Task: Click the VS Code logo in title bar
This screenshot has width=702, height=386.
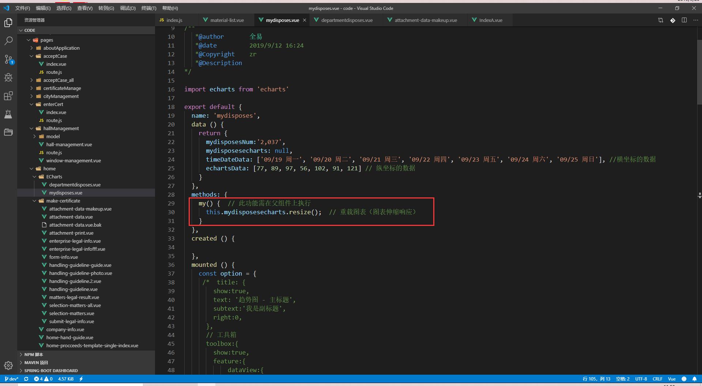Action: click(x=6, y=8)
